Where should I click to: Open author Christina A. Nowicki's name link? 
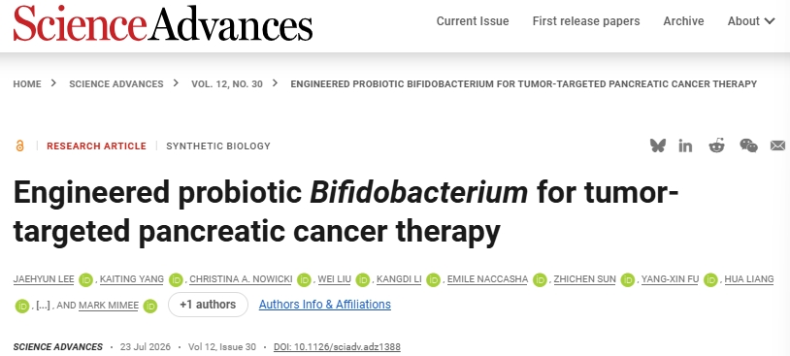pos(241,279)
